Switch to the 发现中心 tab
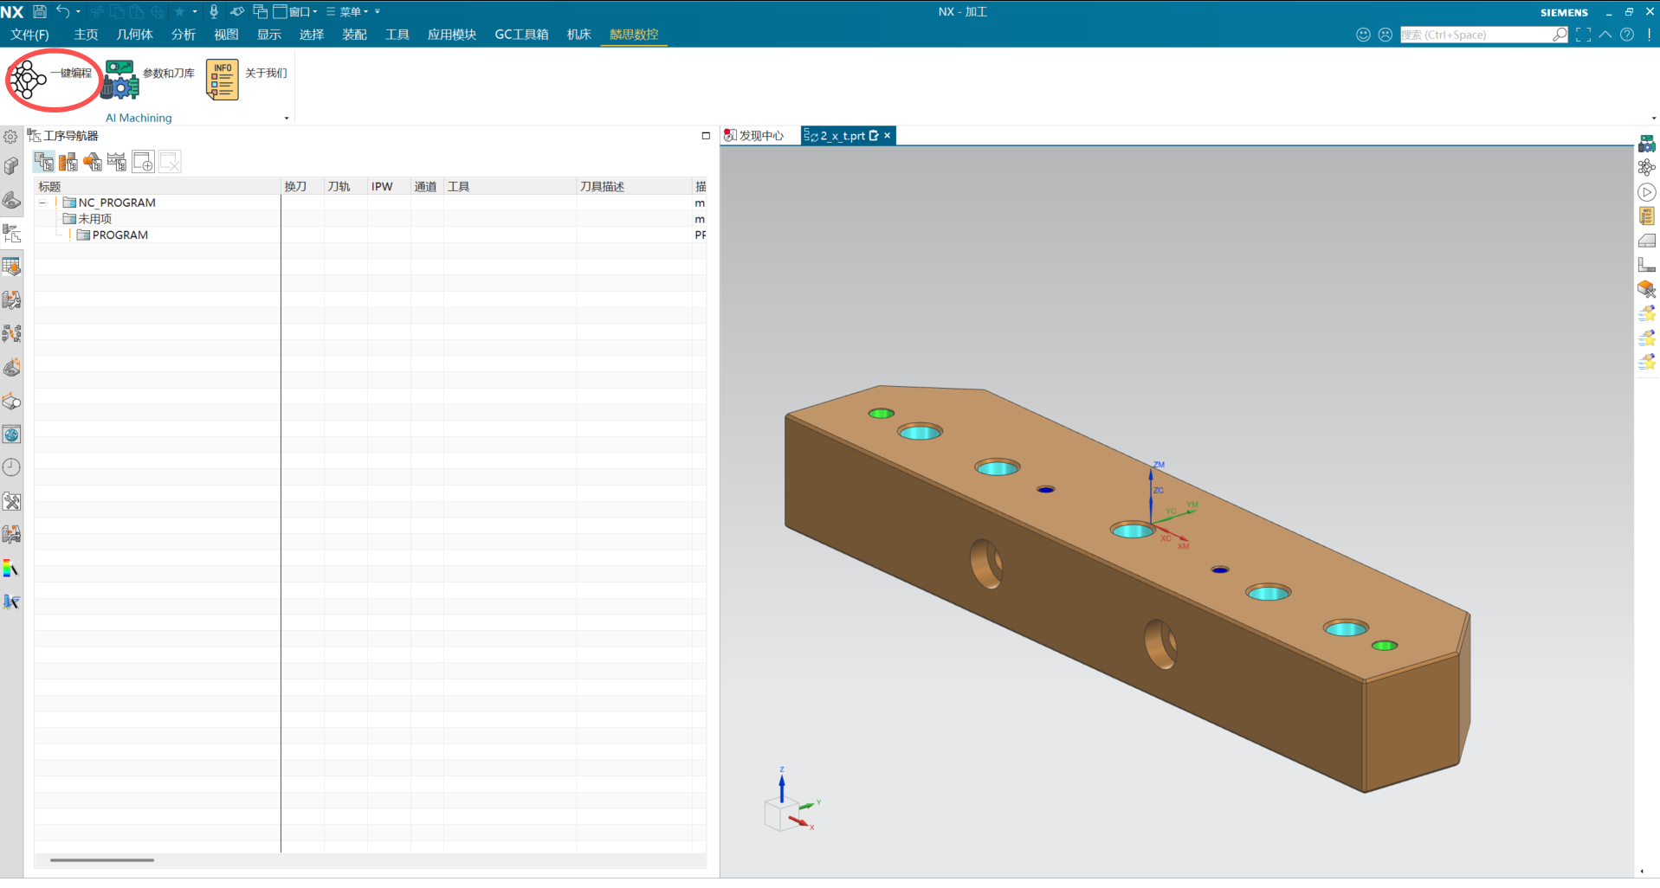 coord(754,136)
